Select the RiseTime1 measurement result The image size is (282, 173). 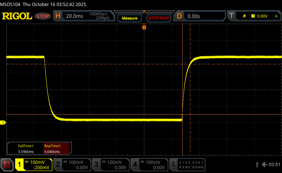pyautogui.click(x=52, y=149)
